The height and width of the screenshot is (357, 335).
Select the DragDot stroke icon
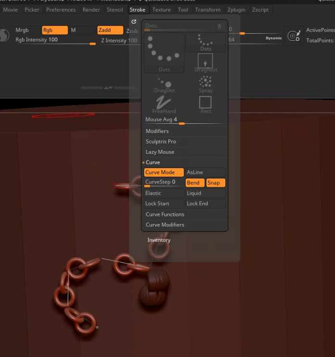164,84
